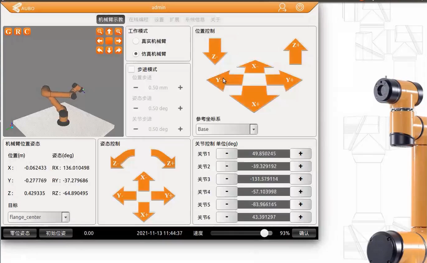Click the orange G view button
Viewport: 427px width, 263px height.
(8, 32)
